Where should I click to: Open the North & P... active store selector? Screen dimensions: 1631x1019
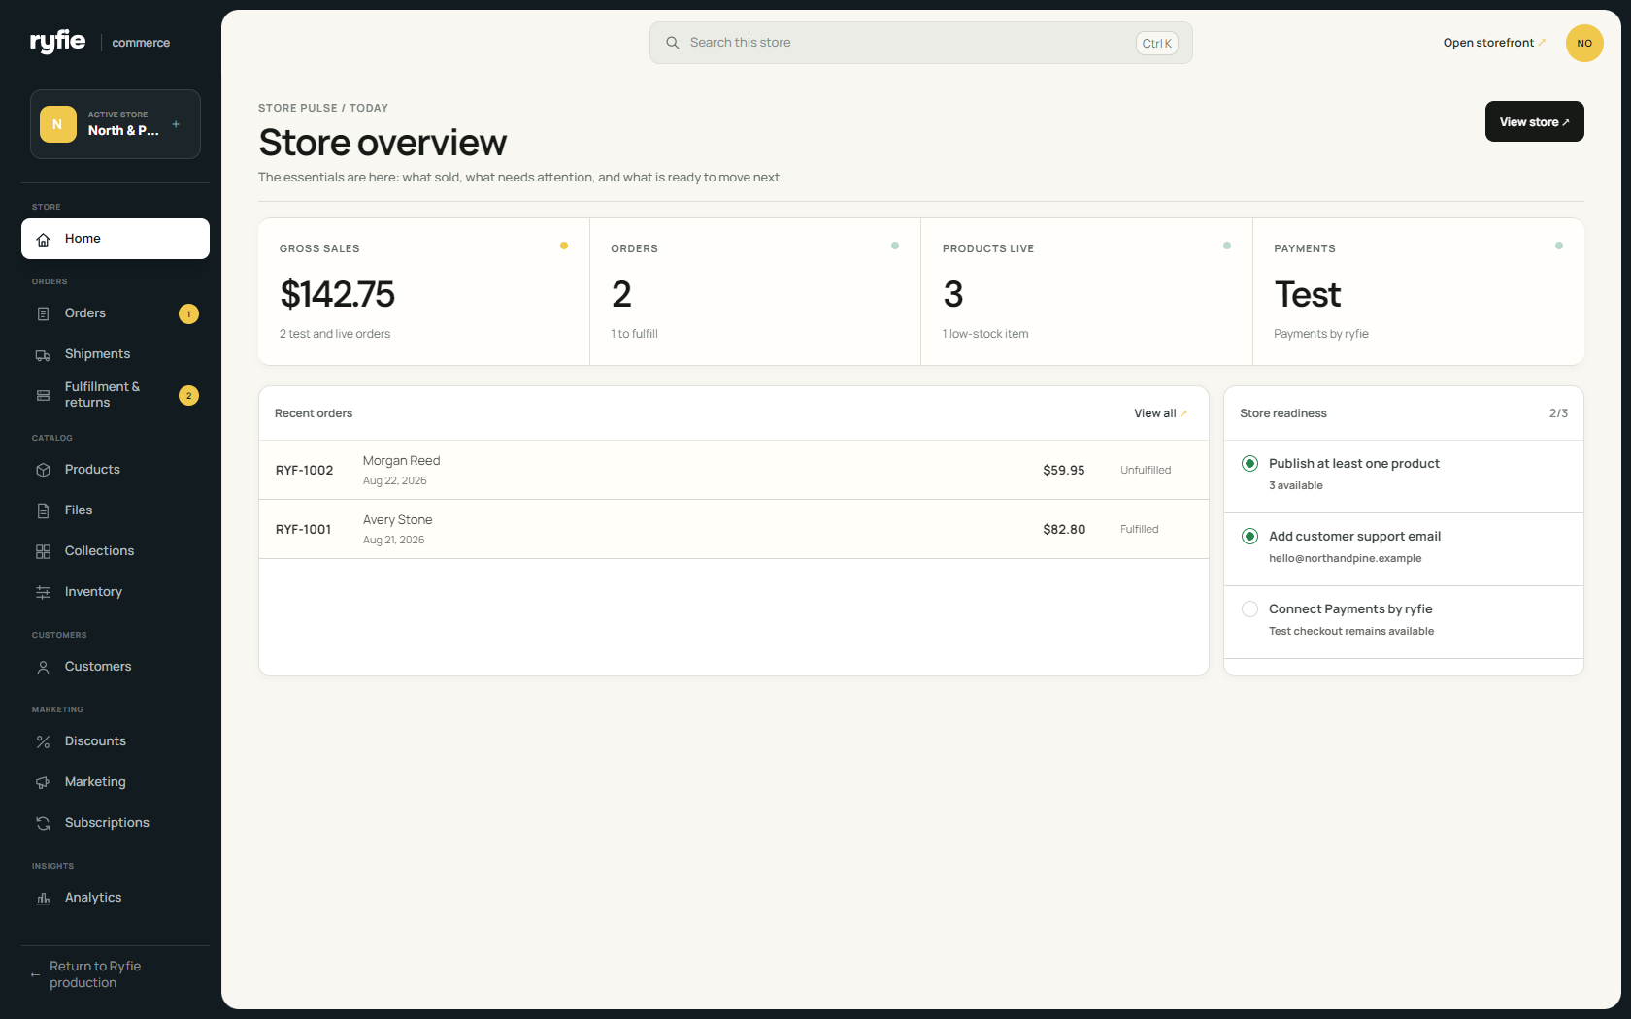pos(116,124)
